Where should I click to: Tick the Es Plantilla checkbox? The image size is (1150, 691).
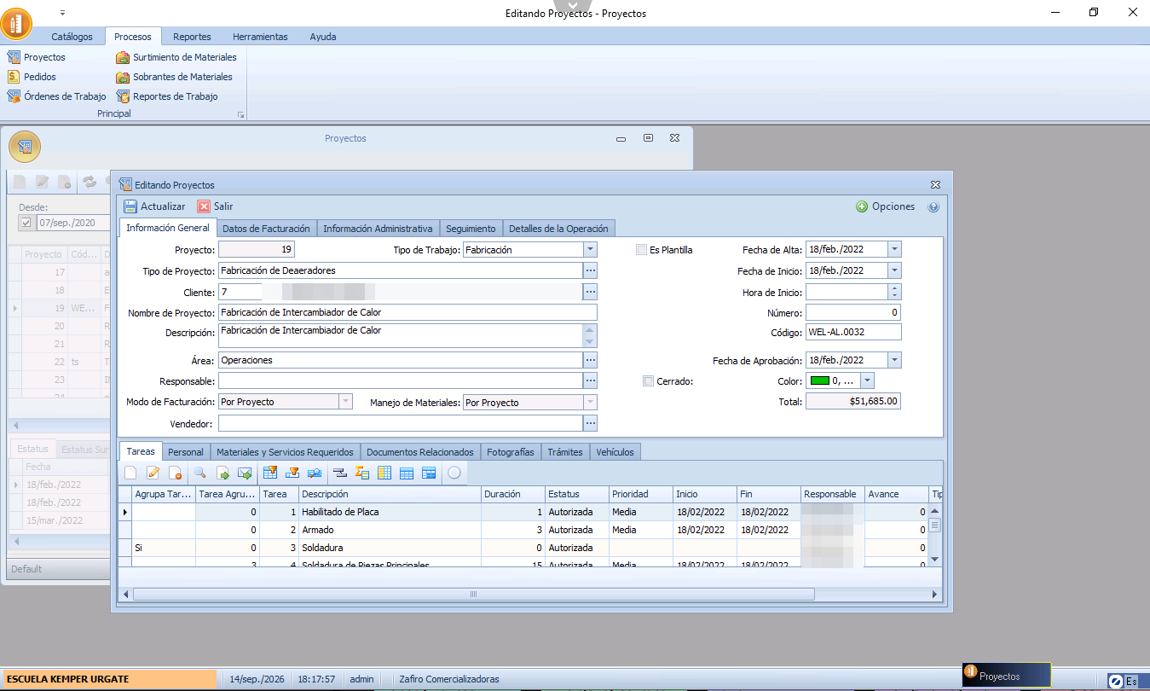click(642, 250)
